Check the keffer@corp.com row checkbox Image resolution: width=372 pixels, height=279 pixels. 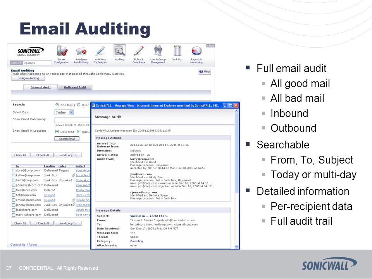point(14,175)
